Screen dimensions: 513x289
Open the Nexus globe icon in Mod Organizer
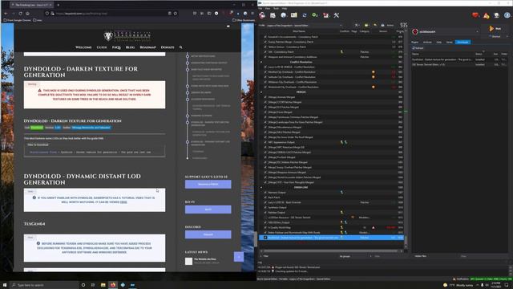pos(283,15)
